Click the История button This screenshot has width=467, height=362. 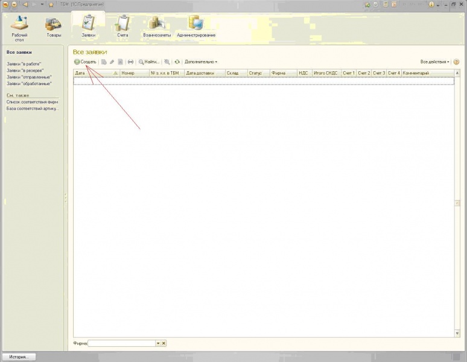[19, 357]
